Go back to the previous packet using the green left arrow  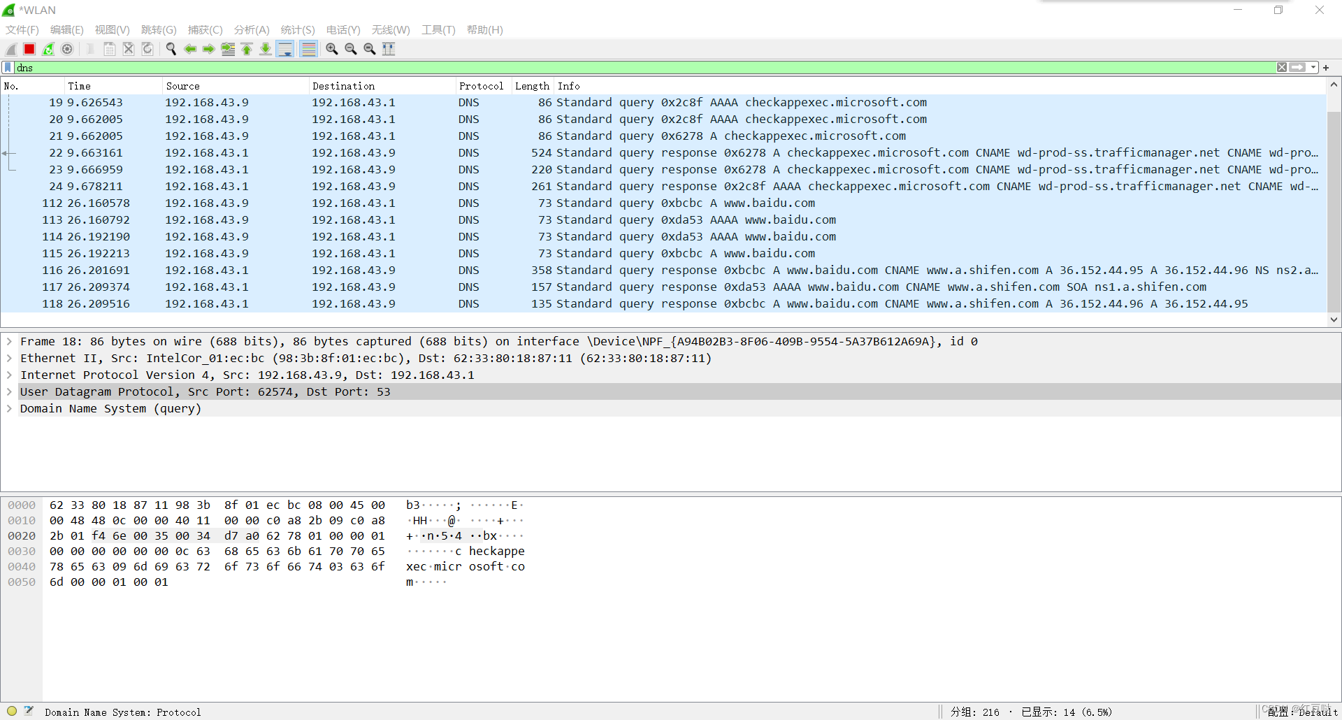pyautogui.click(x=190, y=49)
